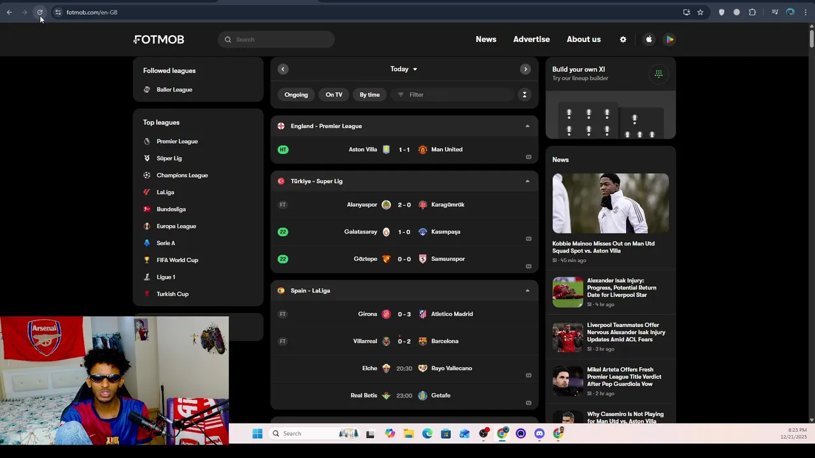Reload the page in the browser
This screenshot has width=815, height=458.
(x=39, y=12)
